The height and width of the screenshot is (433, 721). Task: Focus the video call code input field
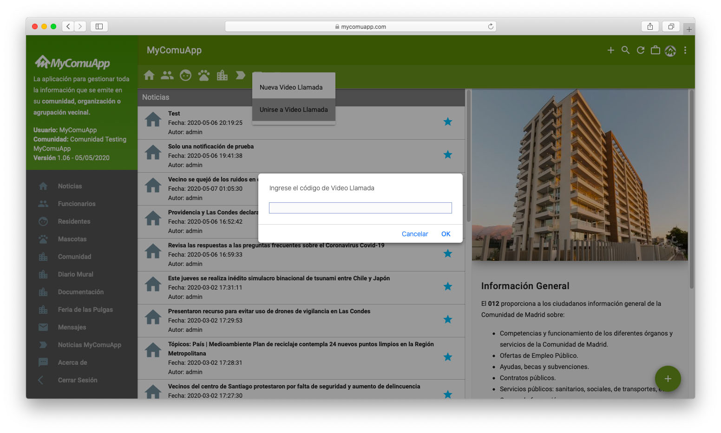[360, 208]
